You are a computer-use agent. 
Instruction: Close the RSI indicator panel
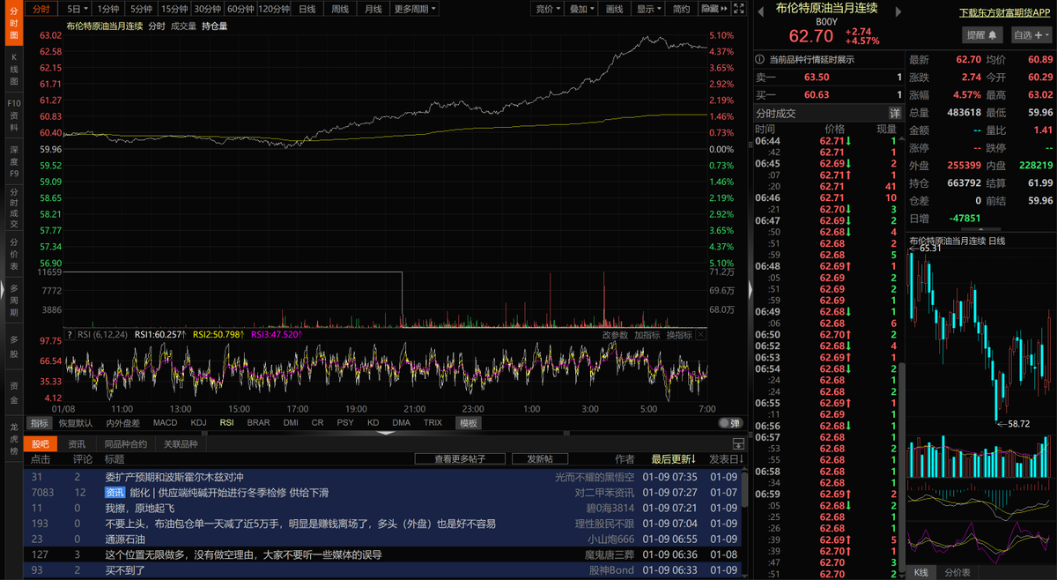point(701,335)
